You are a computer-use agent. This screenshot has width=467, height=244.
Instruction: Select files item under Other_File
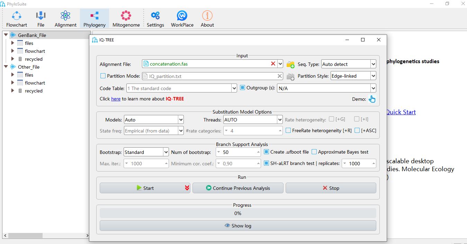[x=29, y=75]
